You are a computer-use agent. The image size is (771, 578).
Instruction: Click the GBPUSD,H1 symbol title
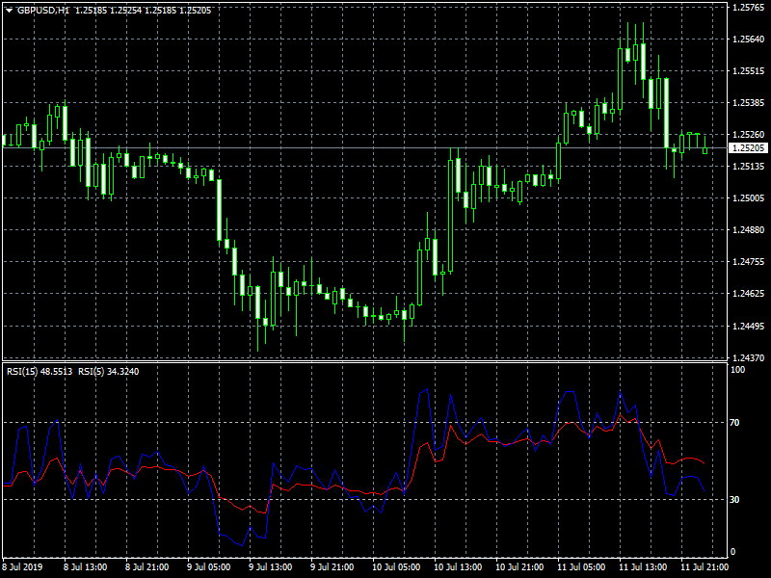(x=43, y=10)
